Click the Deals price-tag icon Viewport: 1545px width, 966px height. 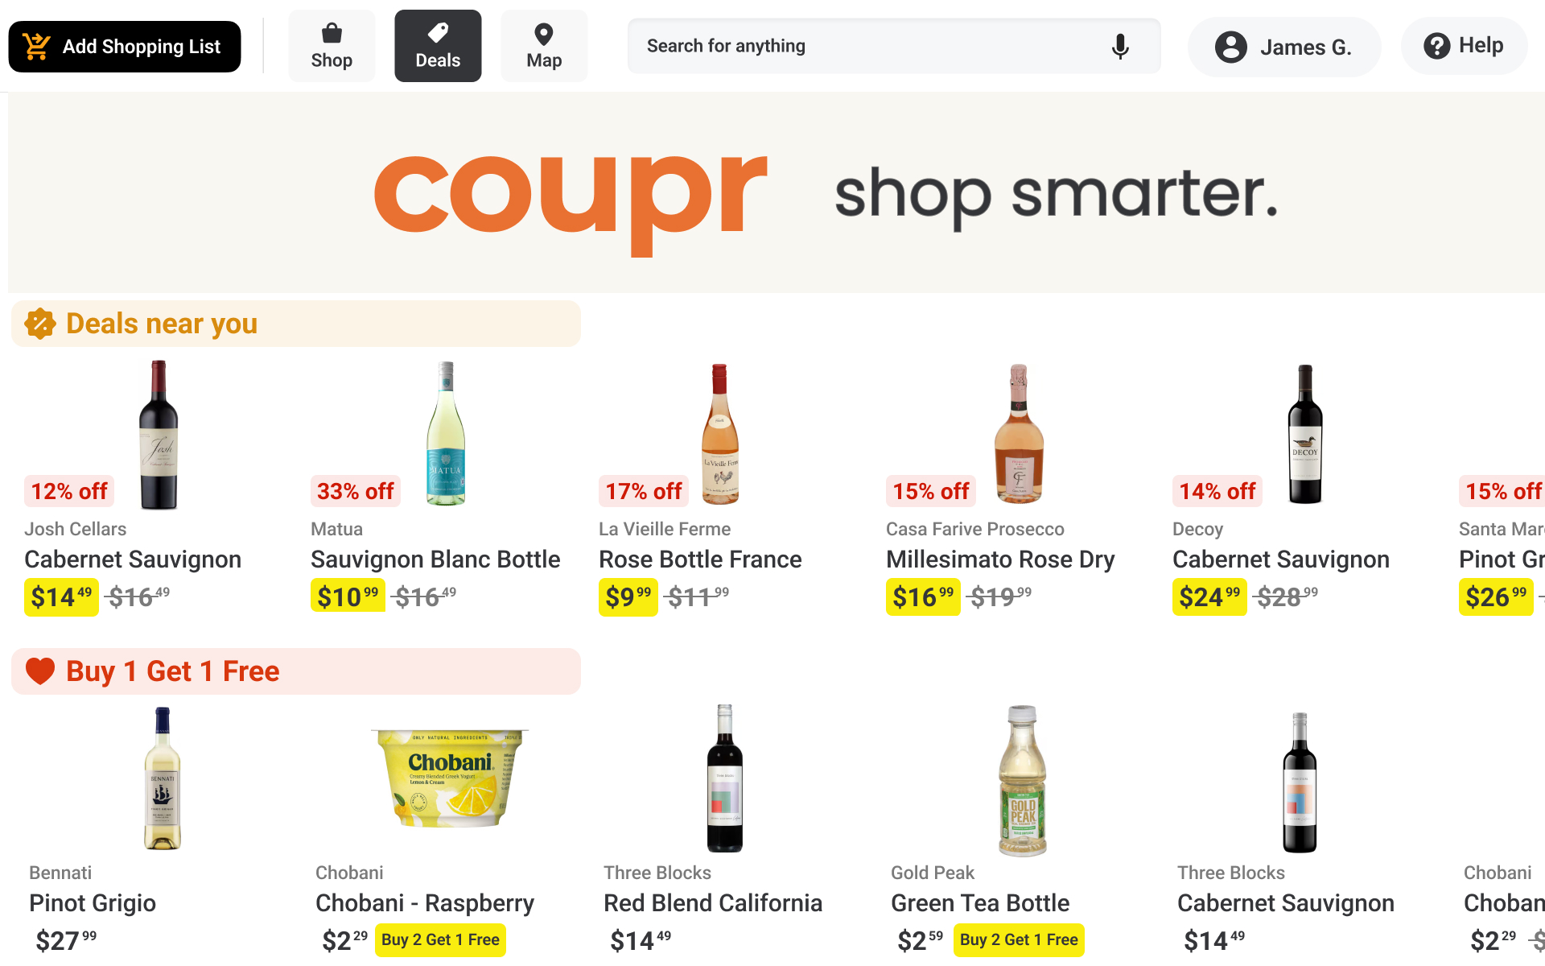tap(438, 35)
